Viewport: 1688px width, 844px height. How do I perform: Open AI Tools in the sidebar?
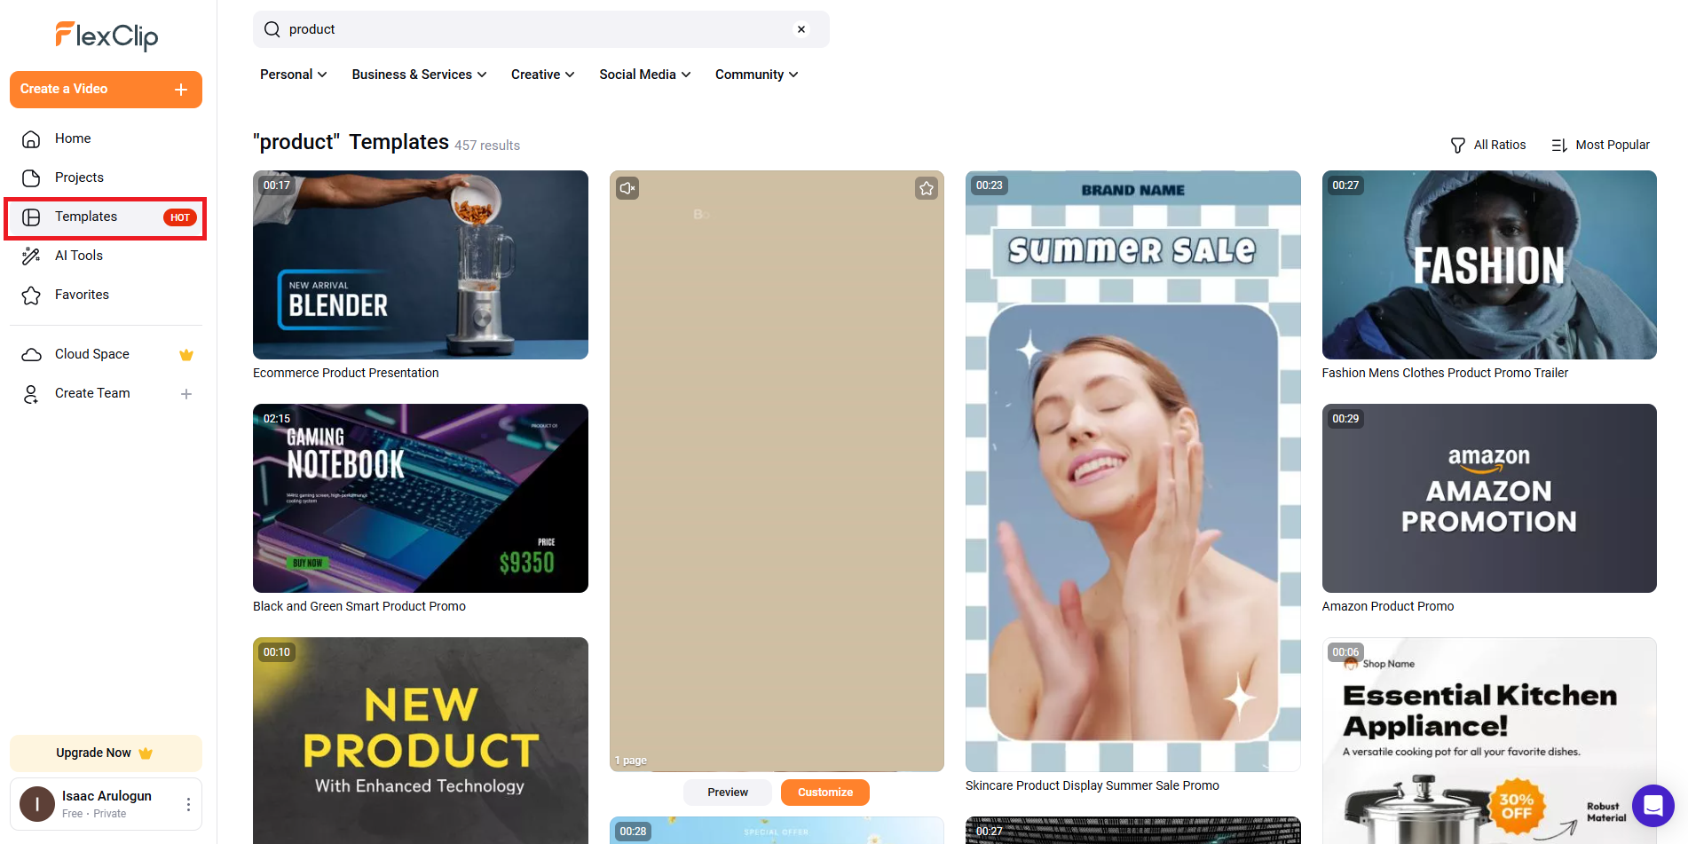click(106, 256)
